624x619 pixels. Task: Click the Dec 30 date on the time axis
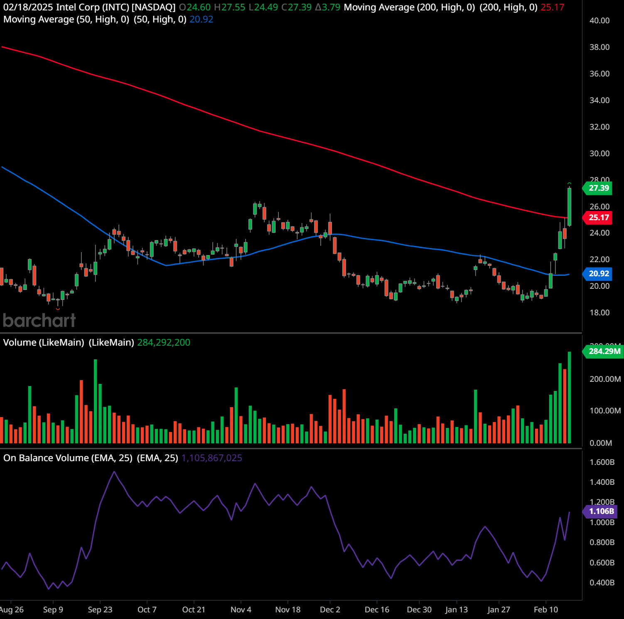[419, 610]
